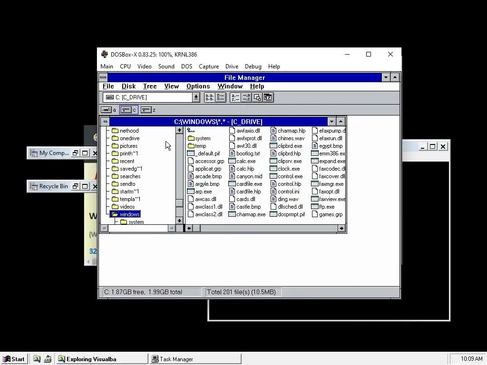Image resolution: width=487 pixels, height=365 pixels.
Task: Click the 10:09 AM taskbar clock
Action: [x=471, y=359]
